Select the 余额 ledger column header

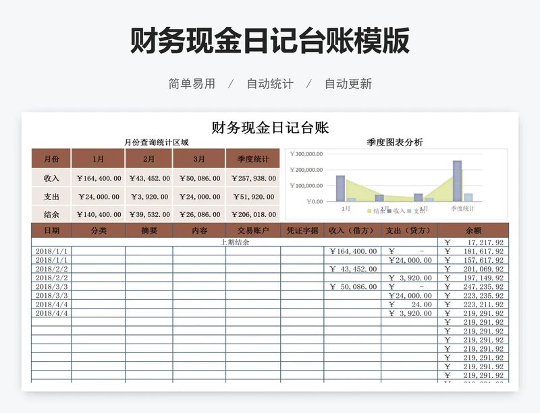tap(473, 230)
